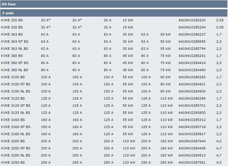This screenshot has width=228, height=166.
Task: Click the 132 kW value in KVKE 3250 BS row
Action: point(129,162)
